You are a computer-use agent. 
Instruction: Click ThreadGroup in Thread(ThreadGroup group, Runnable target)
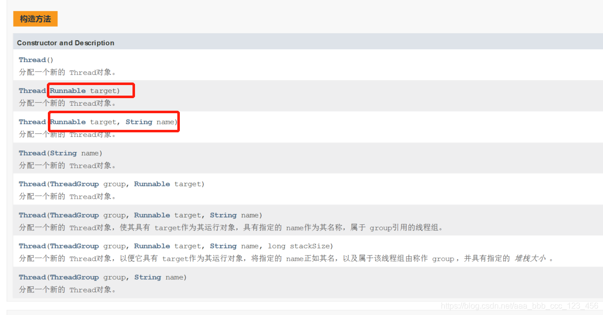pyautogui.click(x=74, y=184)
